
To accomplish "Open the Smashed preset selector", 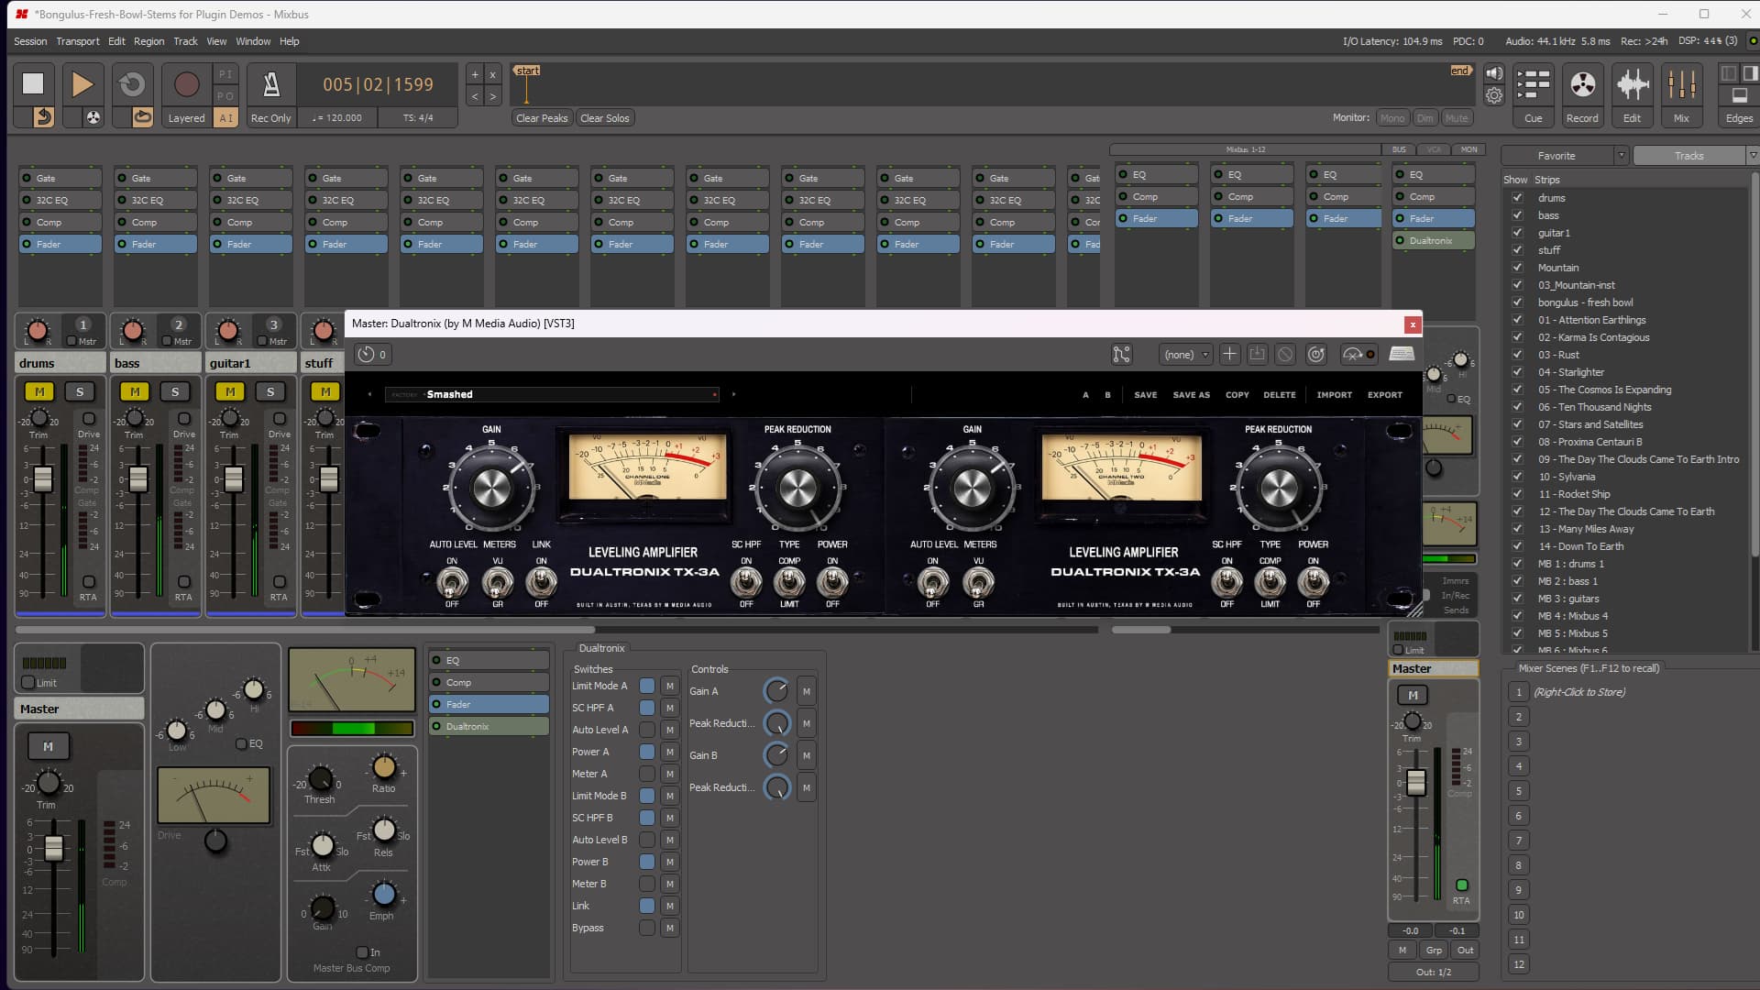I will [553, 395].
